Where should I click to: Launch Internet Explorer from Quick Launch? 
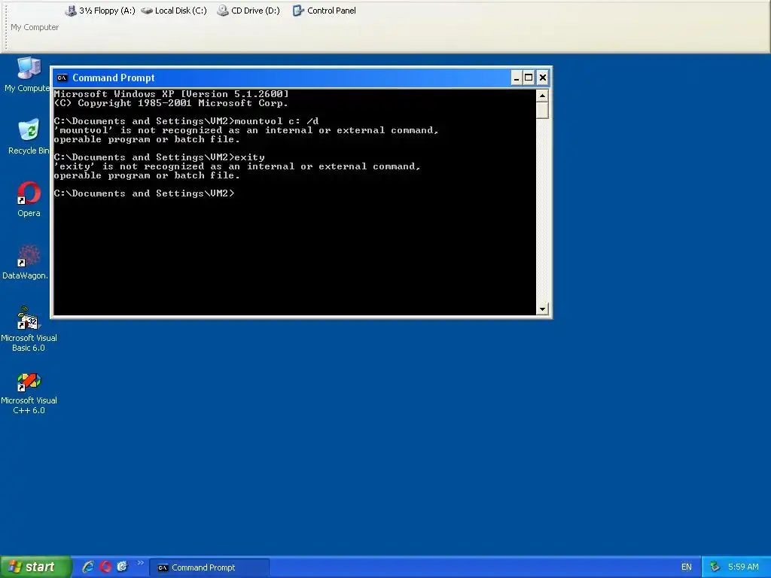[89, 567]
